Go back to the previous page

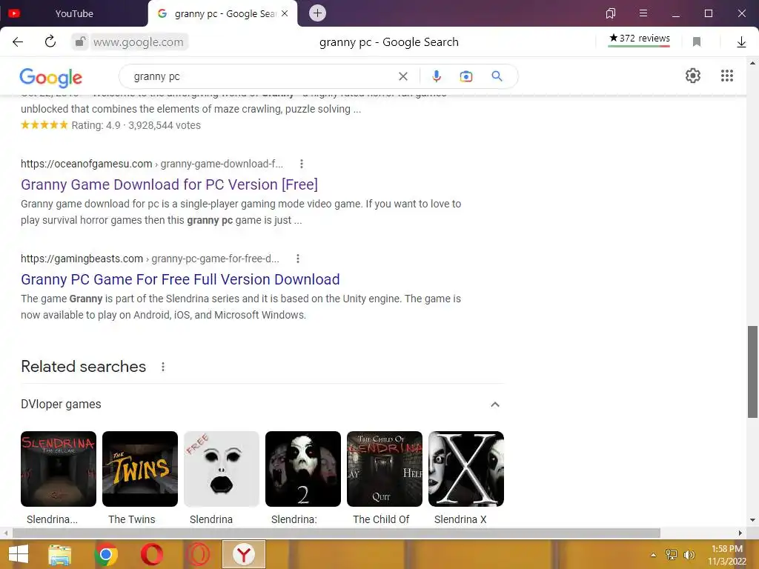pyautogui.click(x=18, y=42)
